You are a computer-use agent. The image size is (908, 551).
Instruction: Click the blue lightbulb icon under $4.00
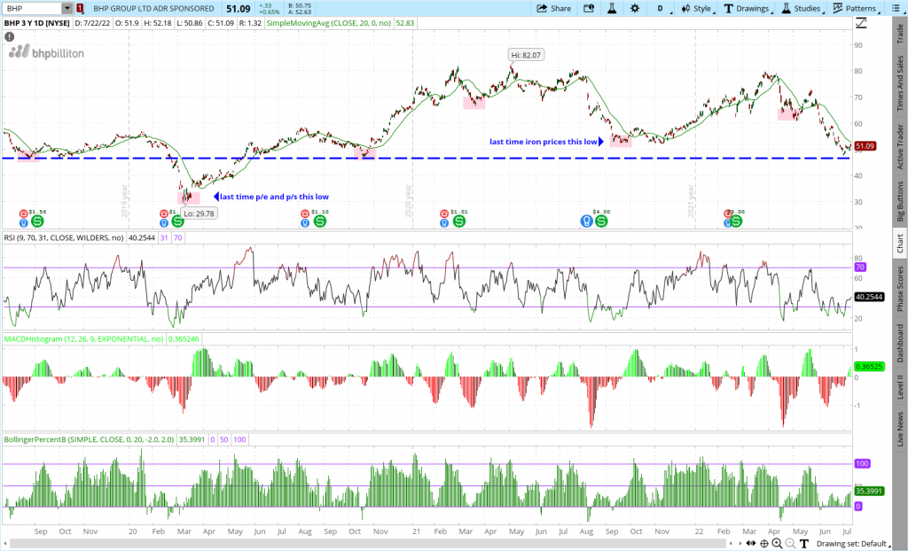tap(587, 221)
